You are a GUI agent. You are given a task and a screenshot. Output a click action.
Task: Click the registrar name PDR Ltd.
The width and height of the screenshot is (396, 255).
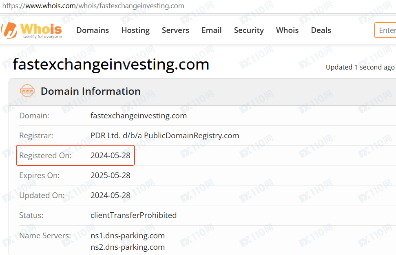(x=165, y=135)
